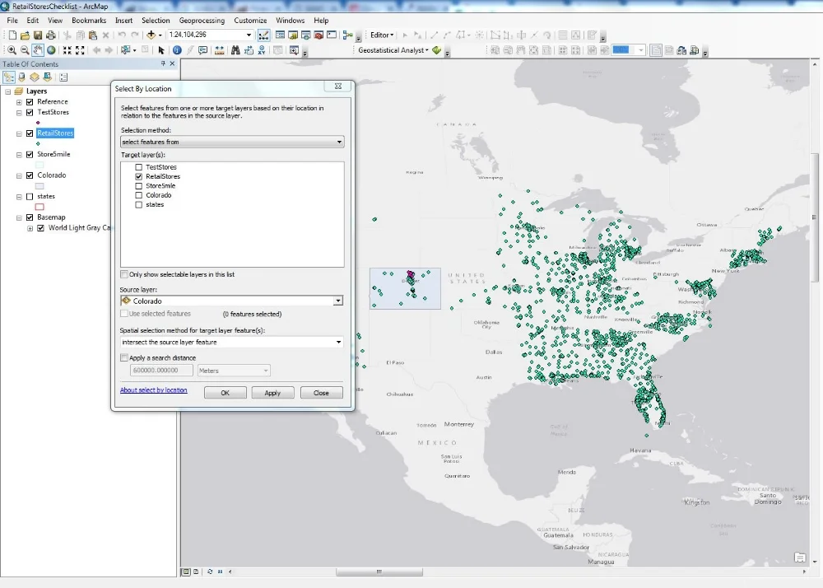823x588 pixels.
Task: Click the Geostatistical Wizard icon
Action: pos(437,50)
